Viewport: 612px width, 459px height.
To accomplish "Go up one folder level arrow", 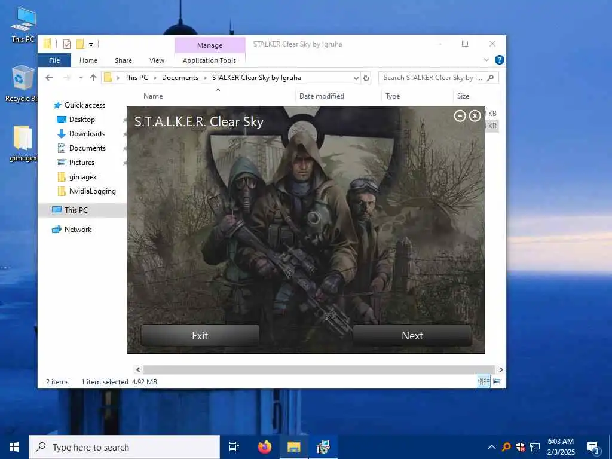I will (x=93, y=78).
